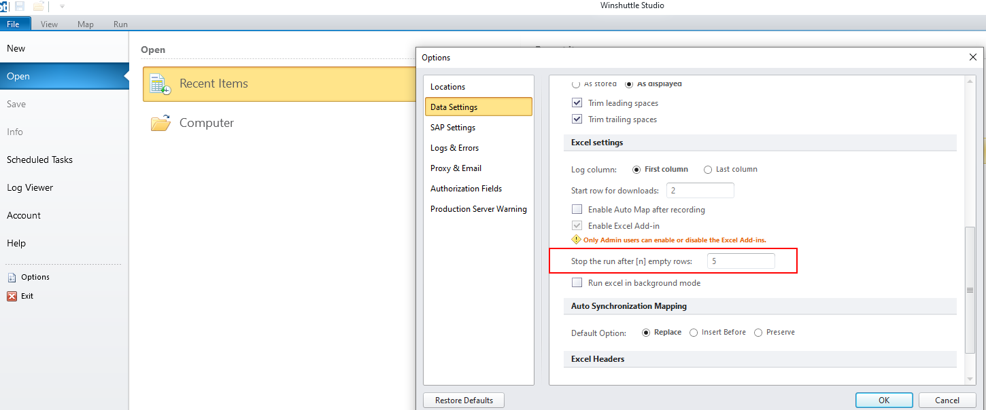Open Help from the File menu
986x410 pixels.
[x=64, y=243]
